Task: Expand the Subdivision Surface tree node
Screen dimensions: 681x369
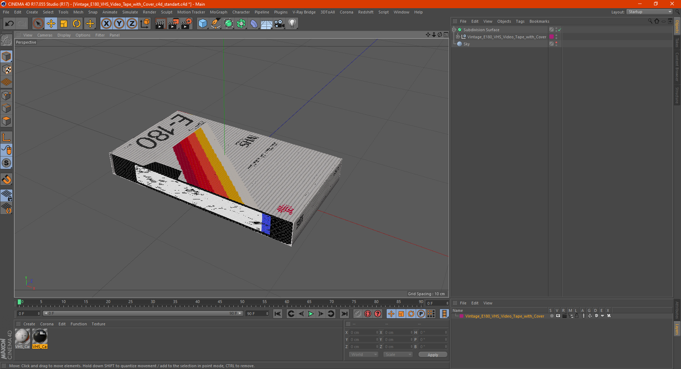Action: 454,30
